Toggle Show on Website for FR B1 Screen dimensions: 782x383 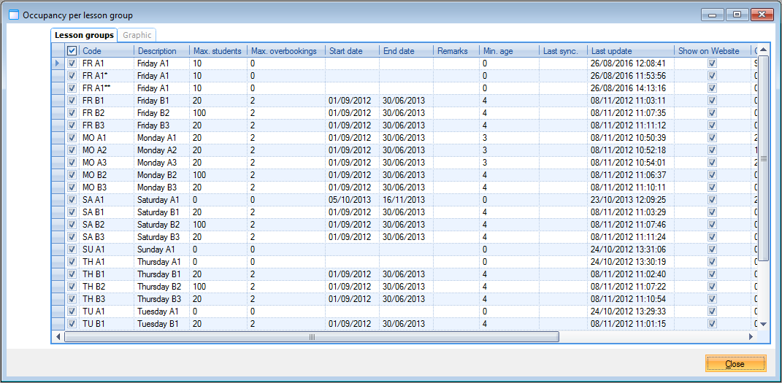(x=712, y=100)
